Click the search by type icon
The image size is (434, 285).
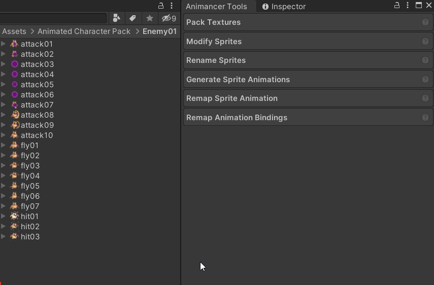[117, 18]
